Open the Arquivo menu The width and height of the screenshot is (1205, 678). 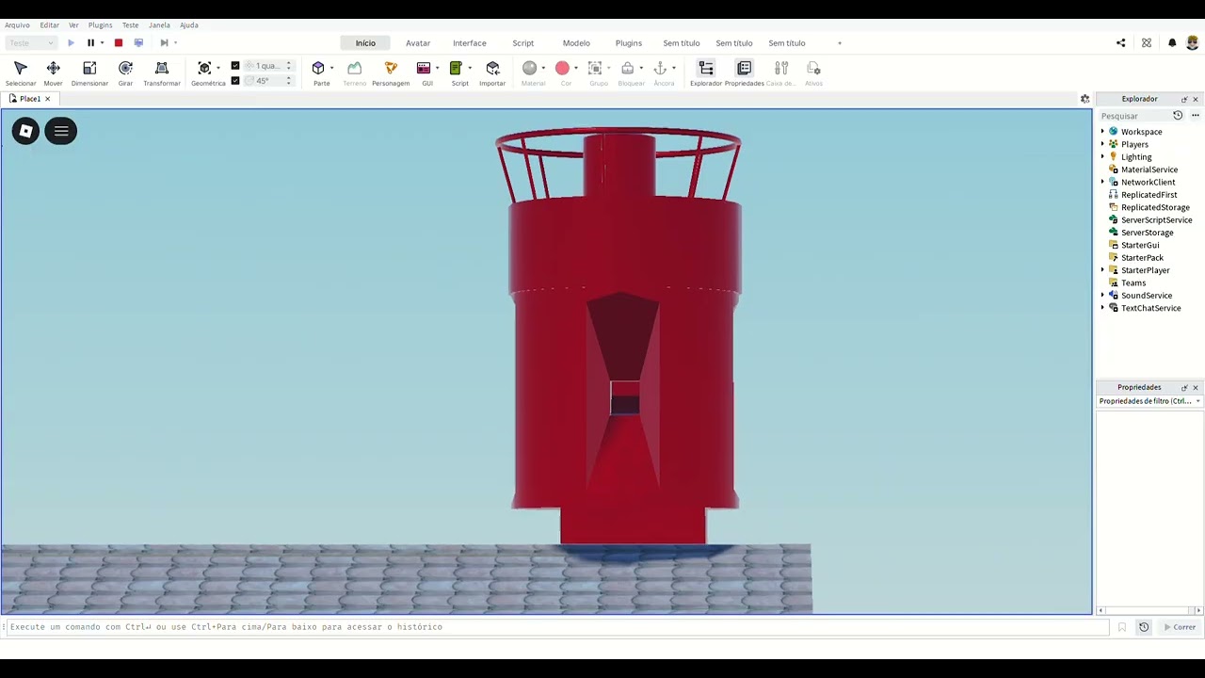pos(17,25)
